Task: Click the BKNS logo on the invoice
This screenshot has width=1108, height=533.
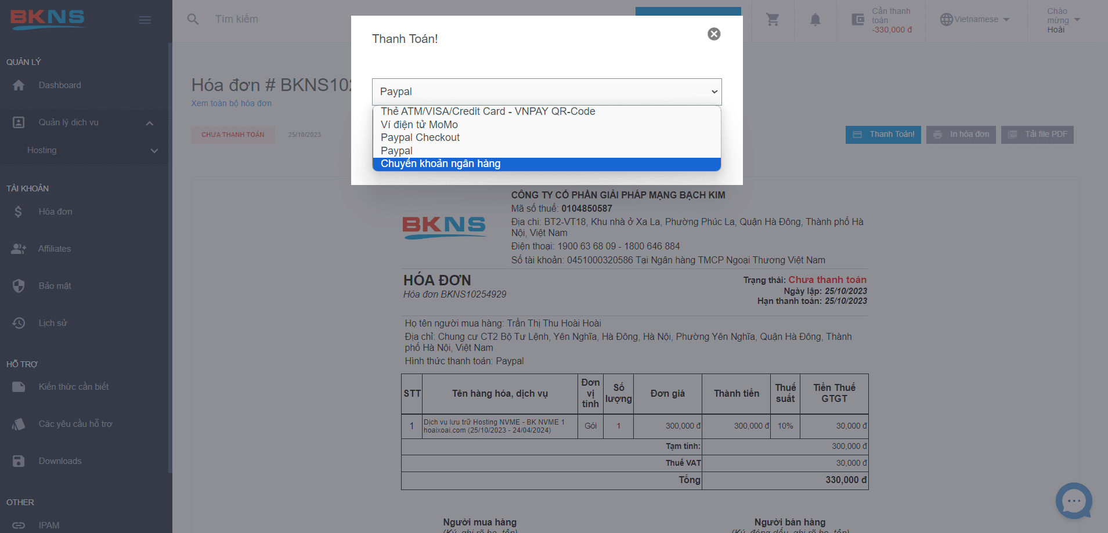Action: (444, 227)
